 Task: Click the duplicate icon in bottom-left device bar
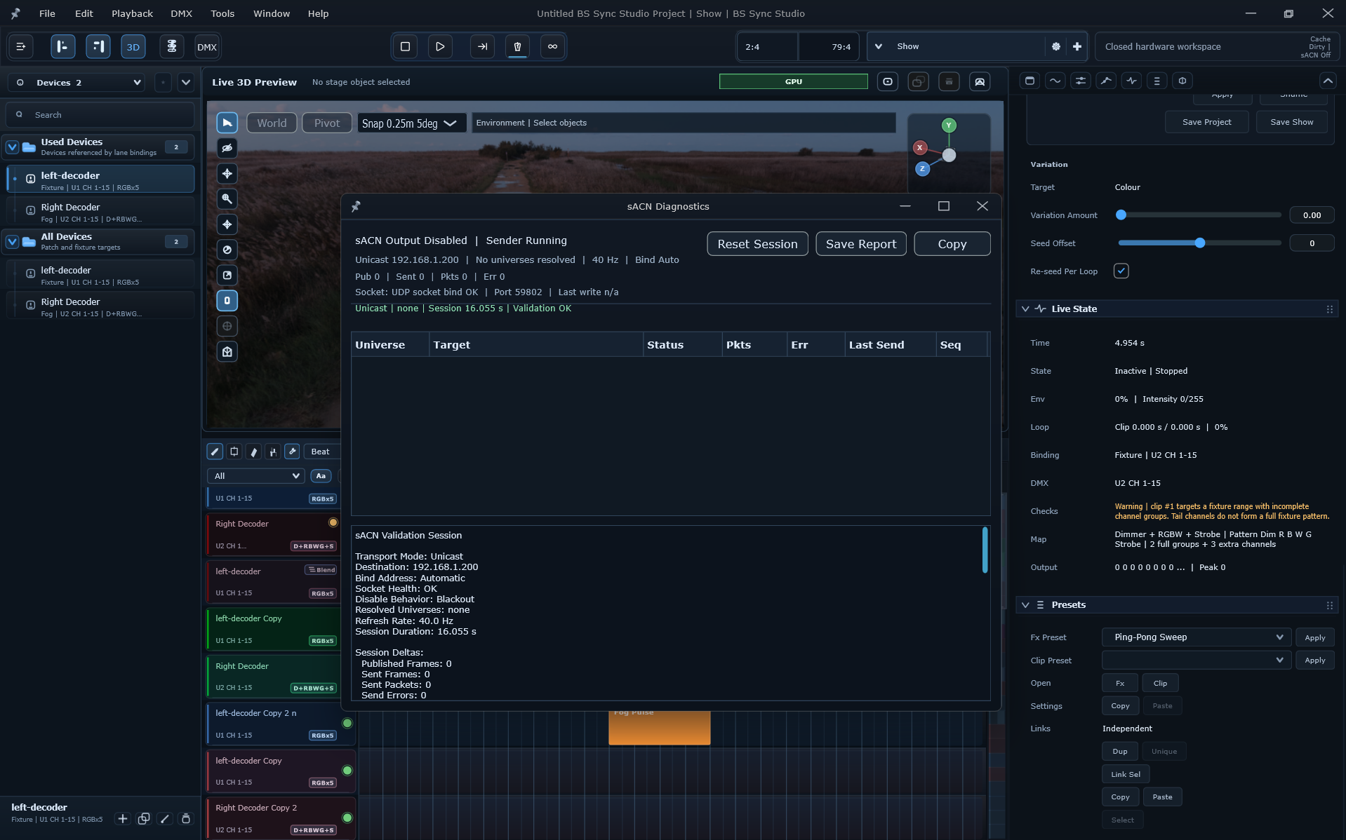pyautogui.click(x=144, y=818)
